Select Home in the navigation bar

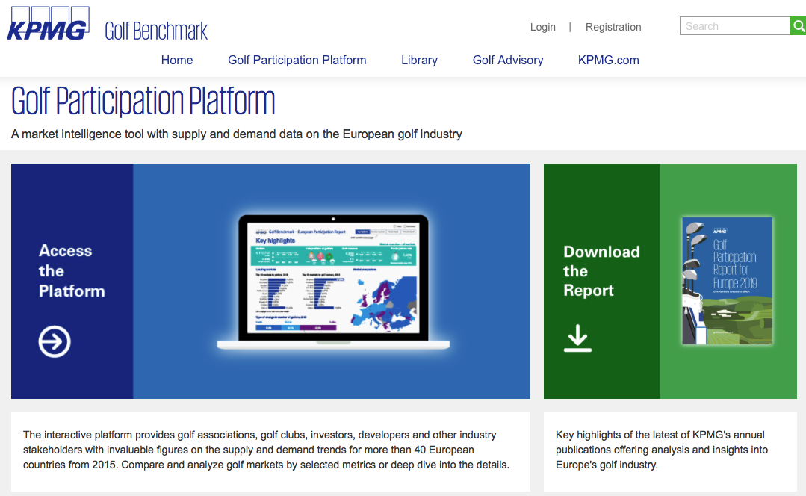(x=177, y=61)
